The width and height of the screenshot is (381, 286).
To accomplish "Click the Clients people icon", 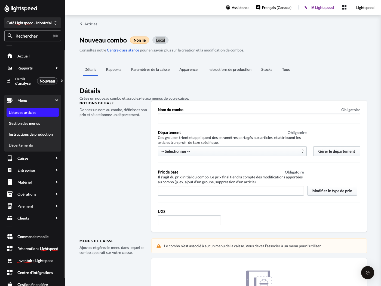I will point(10,218).
